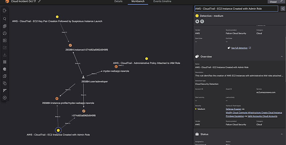Edit incident name with pencil icon

40,1
